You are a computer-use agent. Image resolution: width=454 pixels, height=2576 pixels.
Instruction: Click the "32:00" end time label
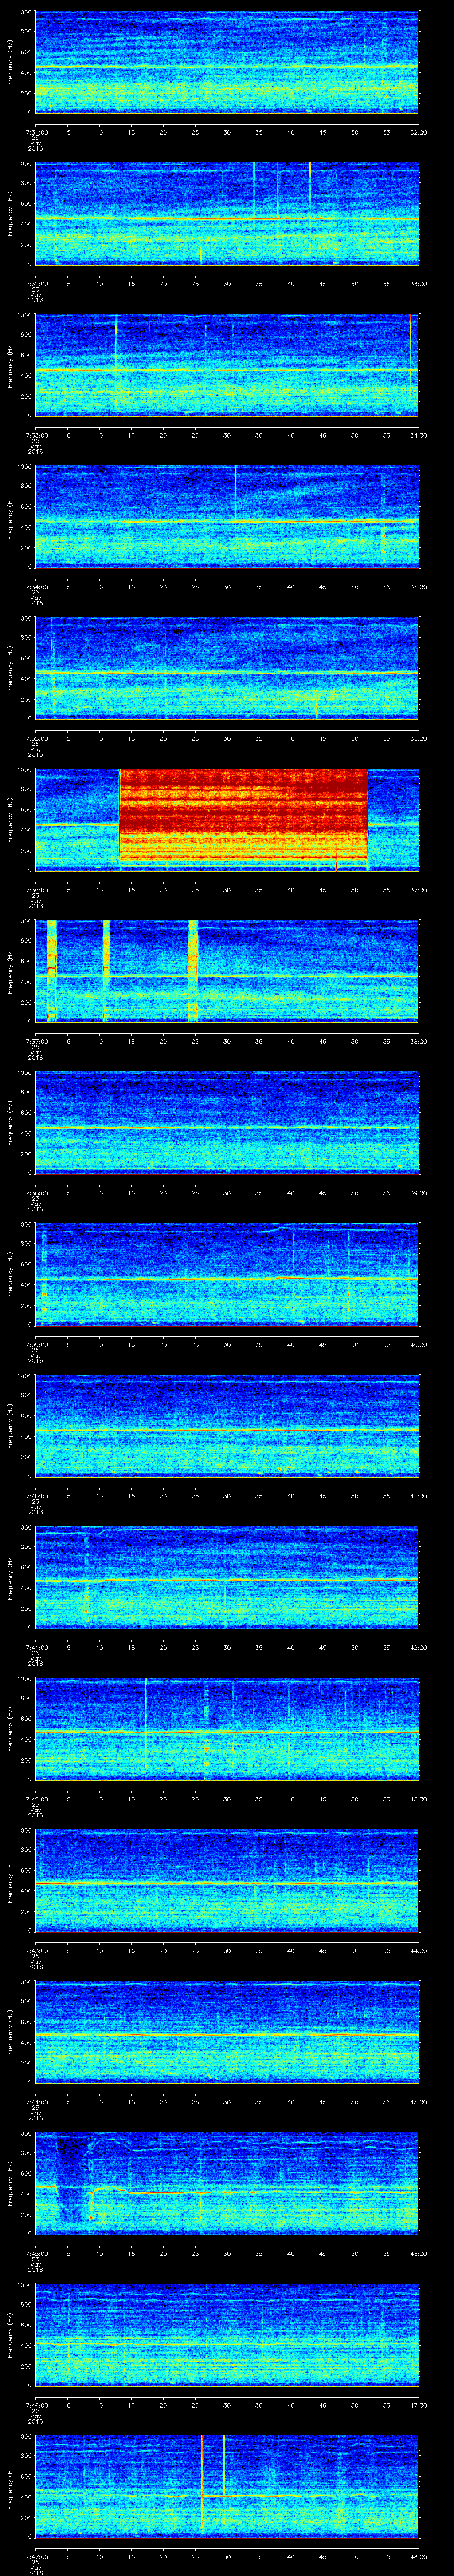419,131
